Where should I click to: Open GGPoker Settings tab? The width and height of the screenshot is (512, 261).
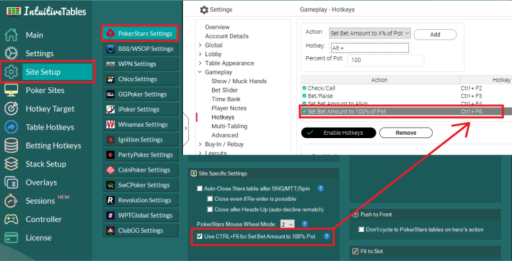pyautogui.click(x=141, y=94)
